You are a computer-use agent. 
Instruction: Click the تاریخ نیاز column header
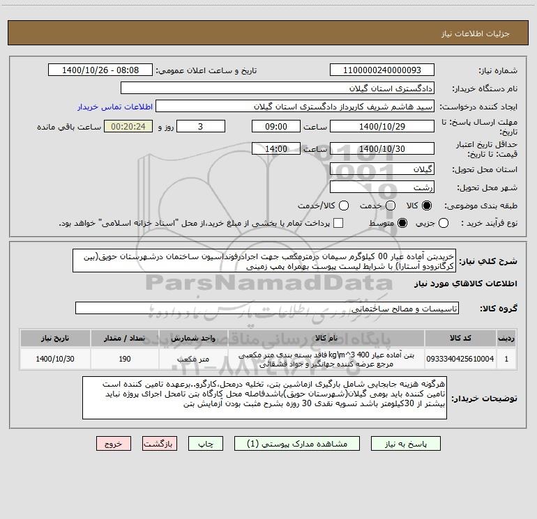click(x=55, y=338)
